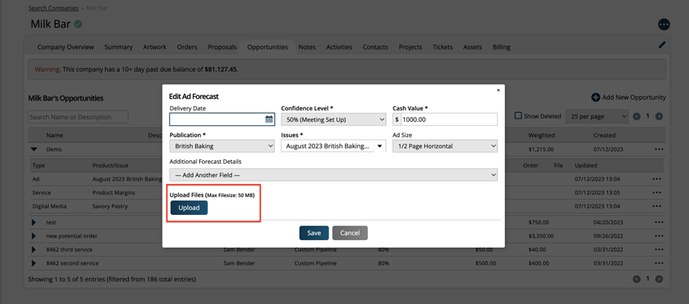The height and width of the screenshot is (304, 689).
Task: Switch to the Summary tab
Action: [x=118, y=47]
